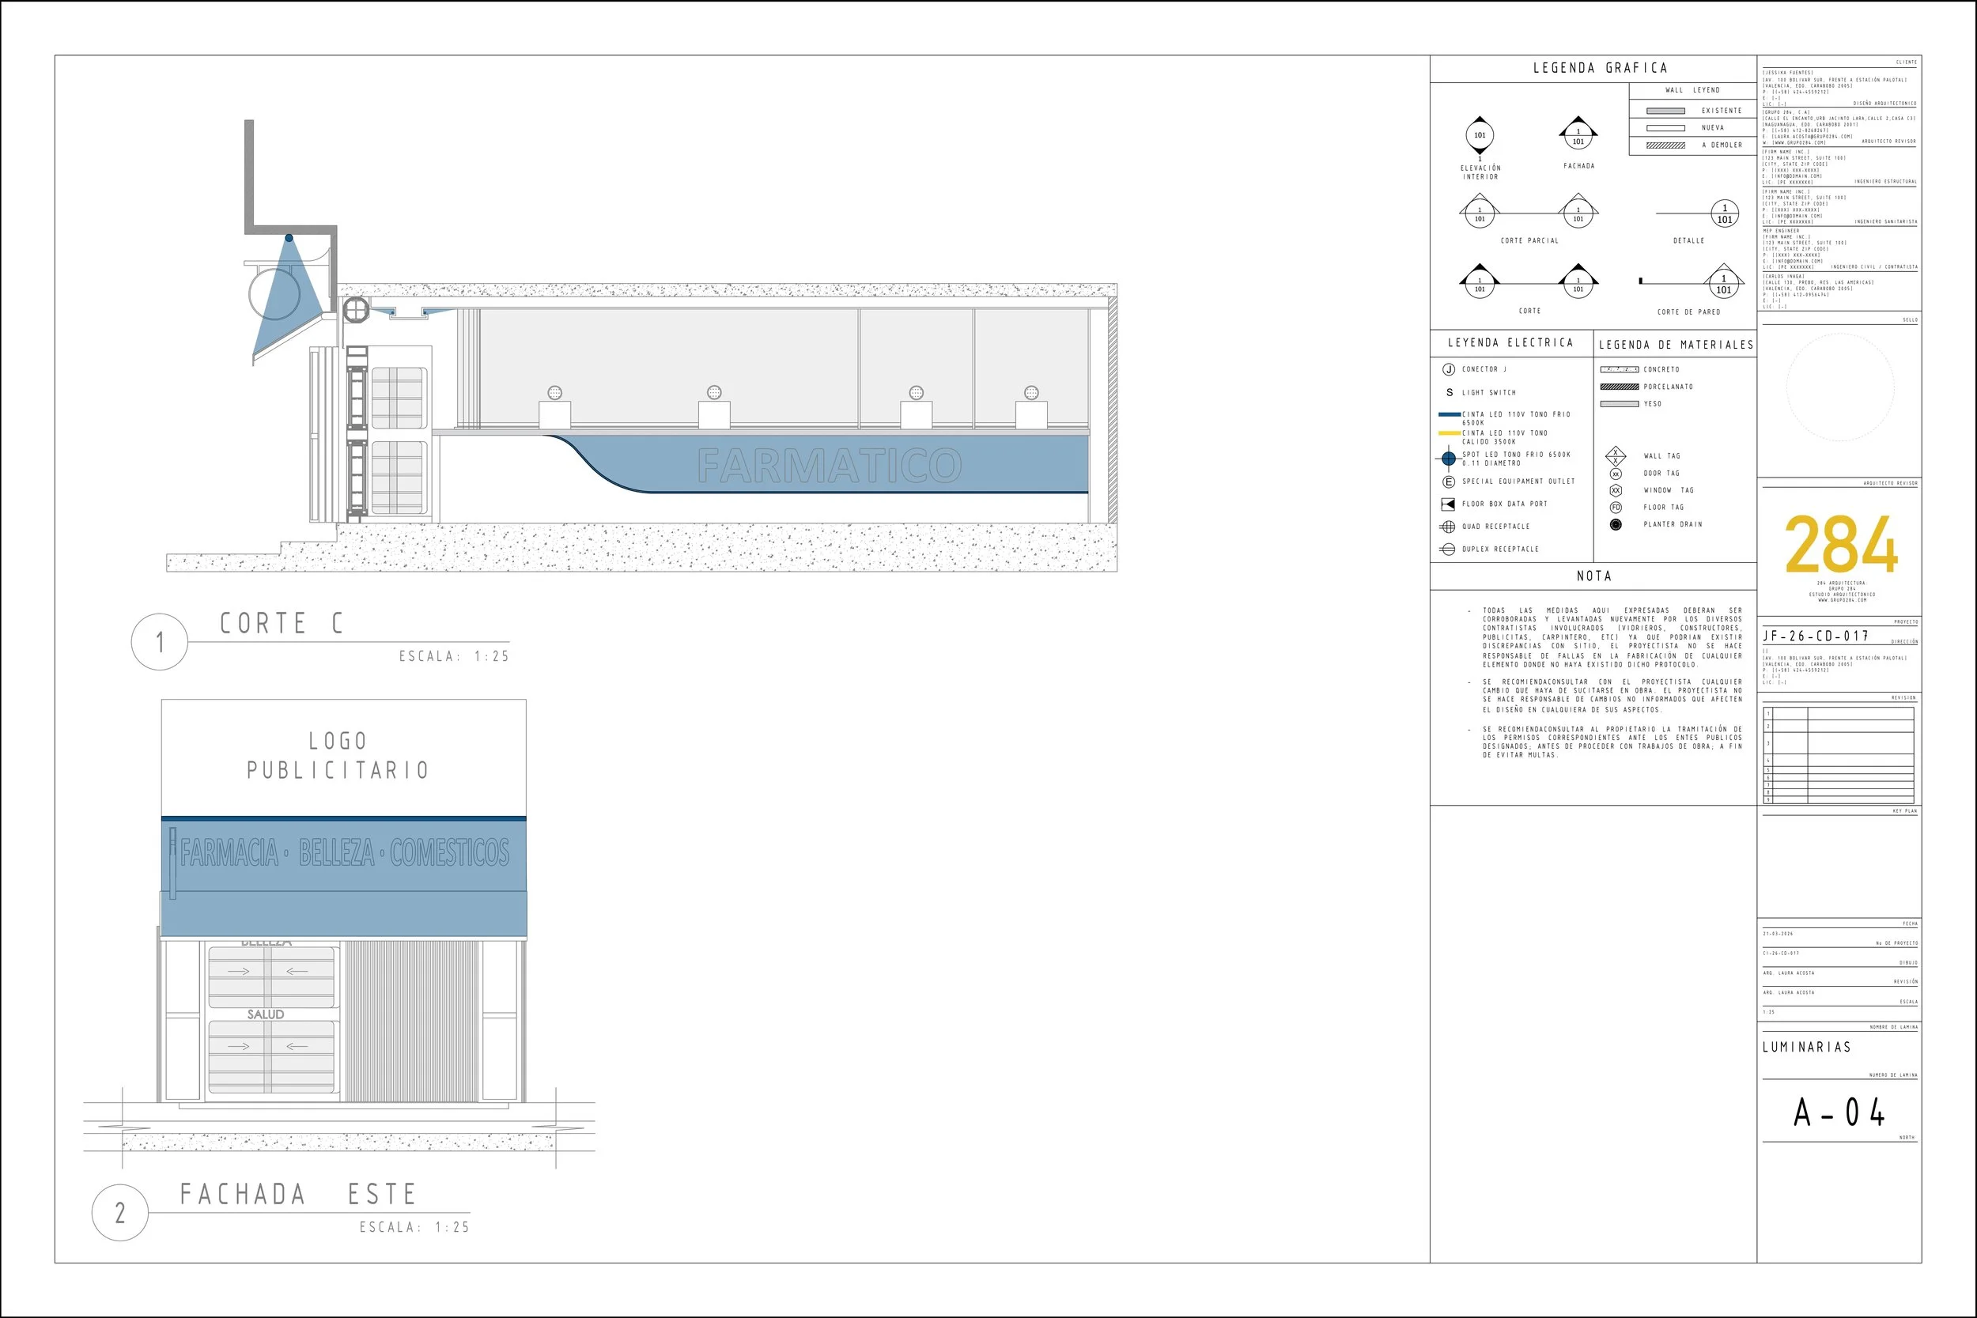Click the LOGO PUBLICITARIO sign text
Image resolution: width=1977 pixels, height=1318 pixels.
pos(338,756)
